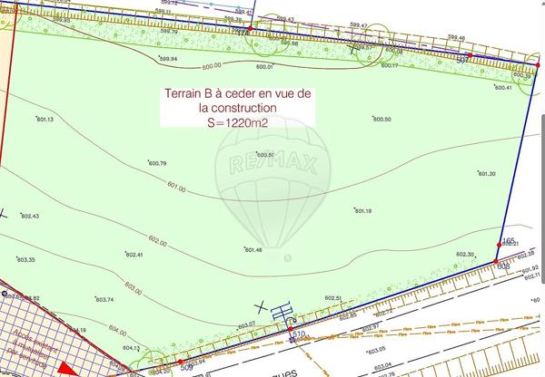This screenshot has width=545, height=377.
Task: Select the 602.00 contour line label
Action: (x=157, y=241)
